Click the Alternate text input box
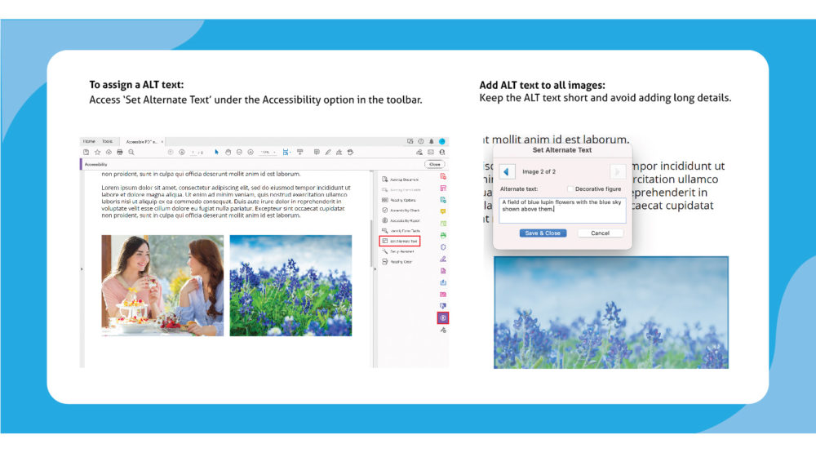The width and height of the screenshot is (816, 457). pos(562,211)
